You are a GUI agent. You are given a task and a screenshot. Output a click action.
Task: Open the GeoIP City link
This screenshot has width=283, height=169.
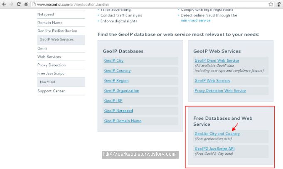pyautogui.click(x=114, y=60)
